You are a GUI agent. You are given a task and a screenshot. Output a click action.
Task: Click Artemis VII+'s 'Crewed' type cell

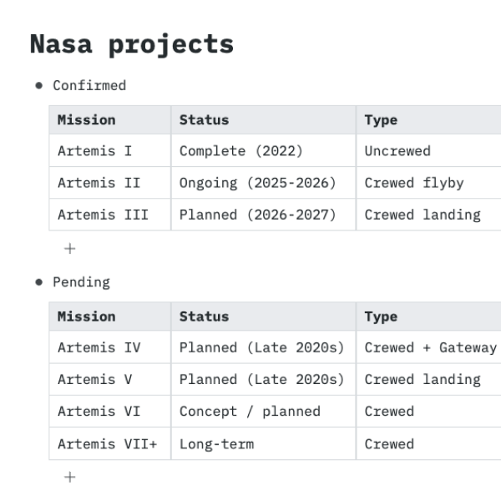pyautogui.click(x=428, y=444)
